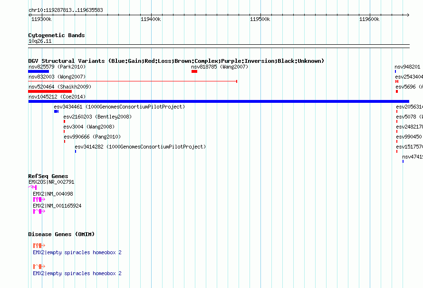The image size is (423, 288).
Task: Click the magenta gene glyph under EMX2|NM_001165924
Action: 39,211
